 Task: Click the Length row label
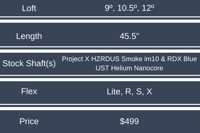(x=29, y=36)
